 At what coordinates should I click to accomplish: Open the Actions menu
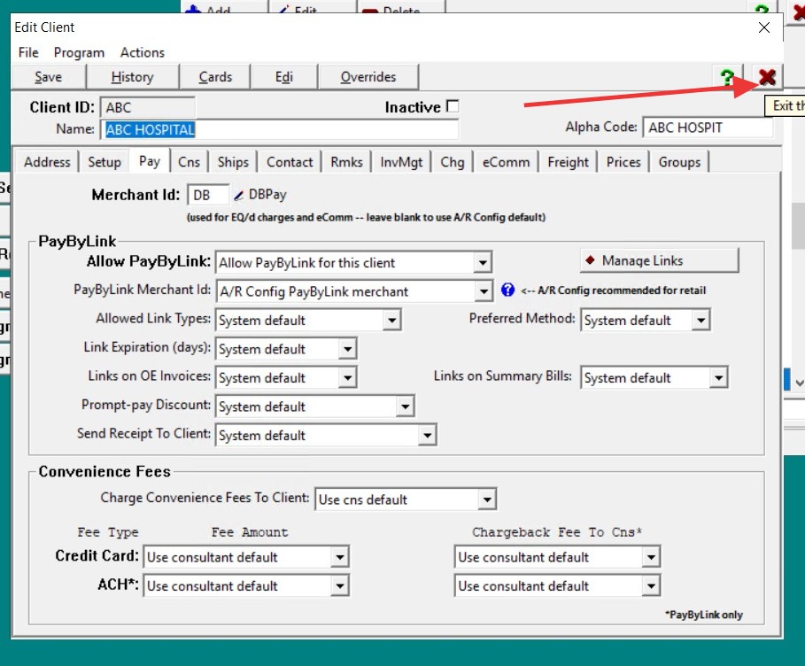pos(143,52)
